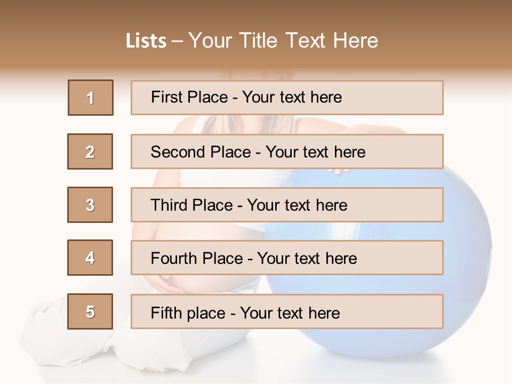Select the number 2 square
This screenshot has width=512, height=384.
pyautogui.click(x=90, y=151)
